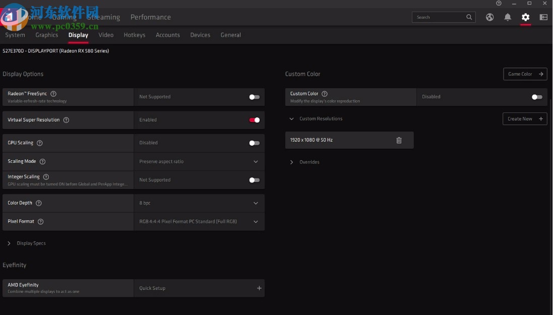Screen dimensions: 553x315
Task: Click the settings gear icon
Action: pos(525,17)
